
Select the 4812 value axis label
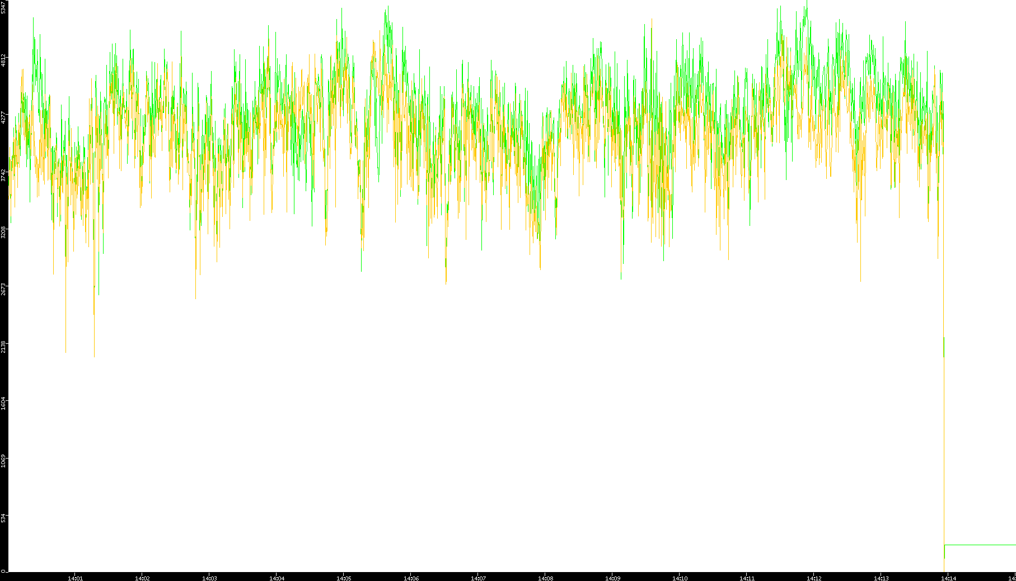coord(3,60)
